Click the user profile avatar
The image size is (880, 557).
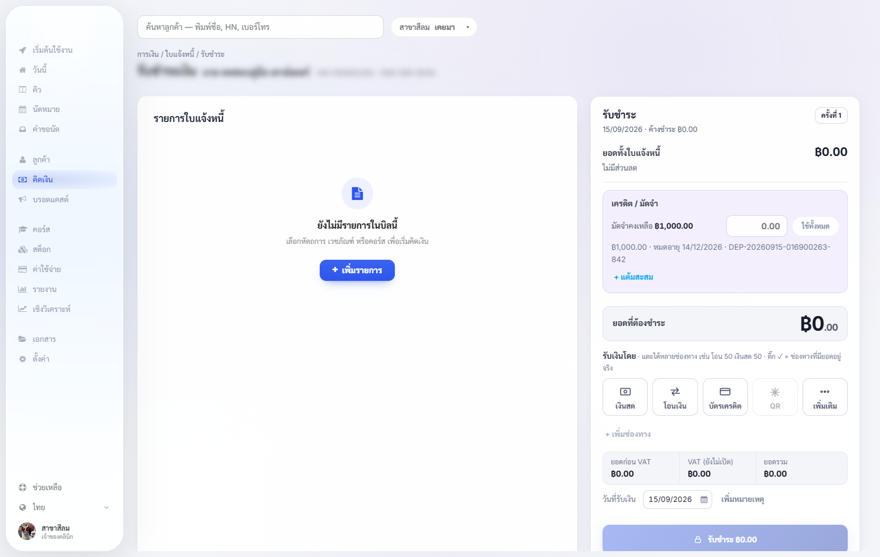[27, 531]
